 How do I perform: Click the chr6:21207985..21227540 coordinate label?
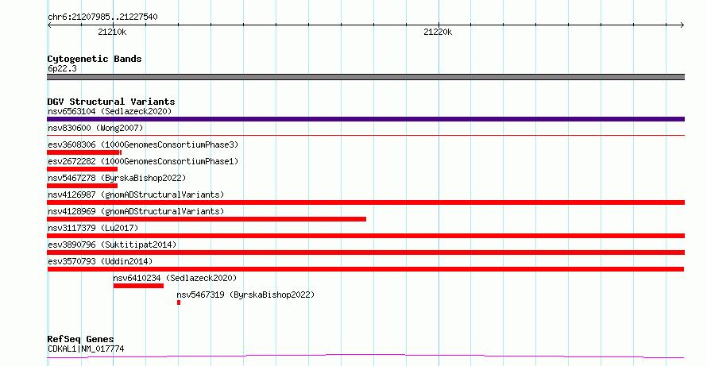[x=102, y=17]
